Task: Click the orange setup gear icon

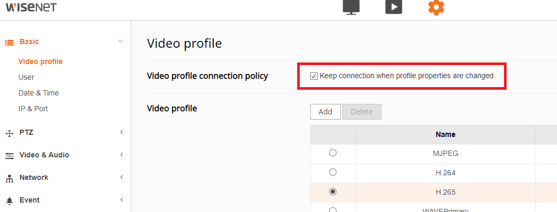Action: coord(436,7)
